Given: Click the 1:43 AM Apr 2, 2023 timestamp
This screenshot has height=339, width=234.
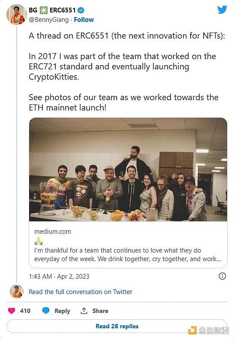Looking at the screenshot, I should point(59,277).
